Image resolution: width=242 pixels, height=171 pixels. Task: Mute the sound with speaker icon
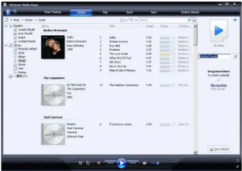(145, 163)
